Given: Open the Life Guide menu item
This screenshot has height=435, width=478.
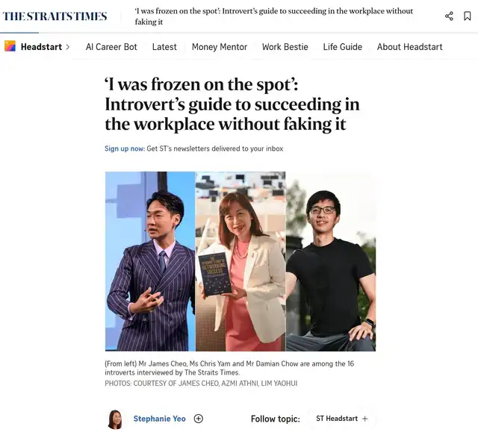Looking at the screenshot, I should click(x=343, y=47).
